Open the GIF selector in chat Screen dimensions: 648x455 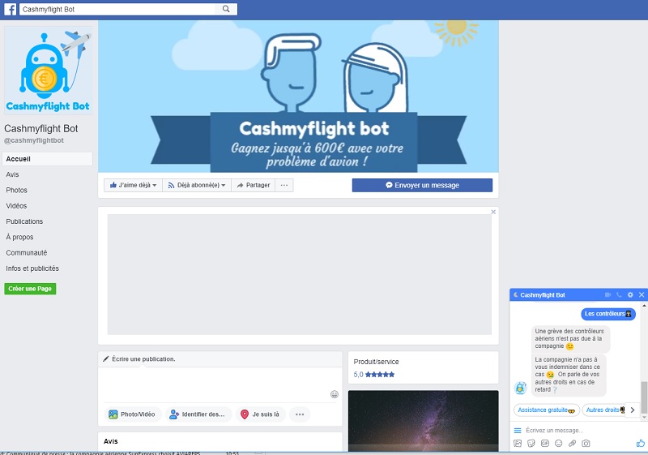(x=544, y=444)
